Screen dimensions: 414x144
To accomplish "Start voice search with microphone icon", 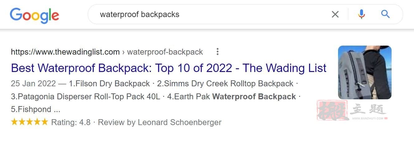I will [x=361, y=14].
